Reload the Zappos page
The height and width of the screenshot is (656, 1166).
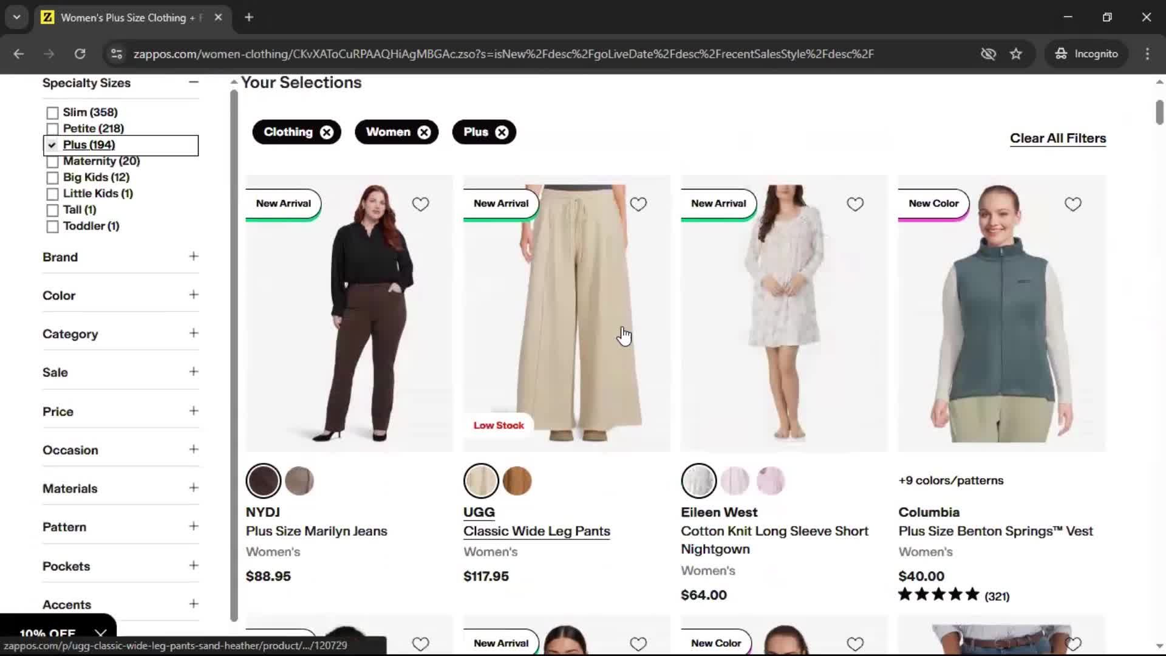pos(80,54)
